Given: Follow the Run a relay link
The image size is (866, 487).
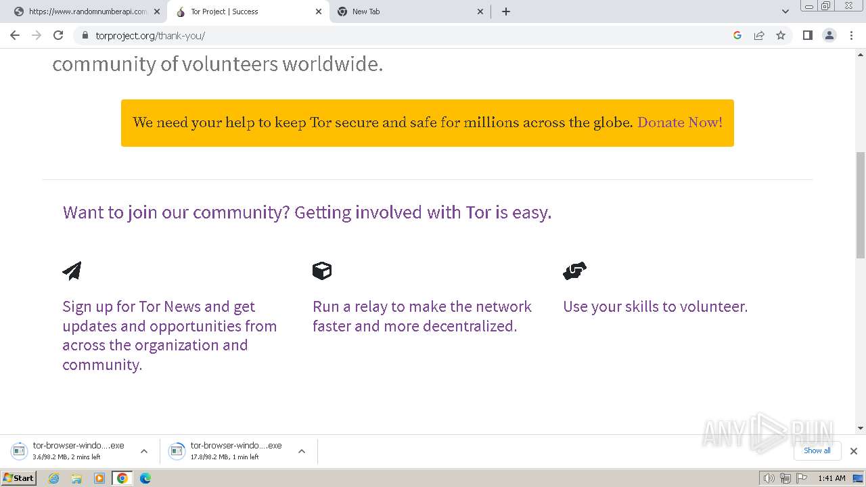Looking at the screenshot, I should 422,317.
